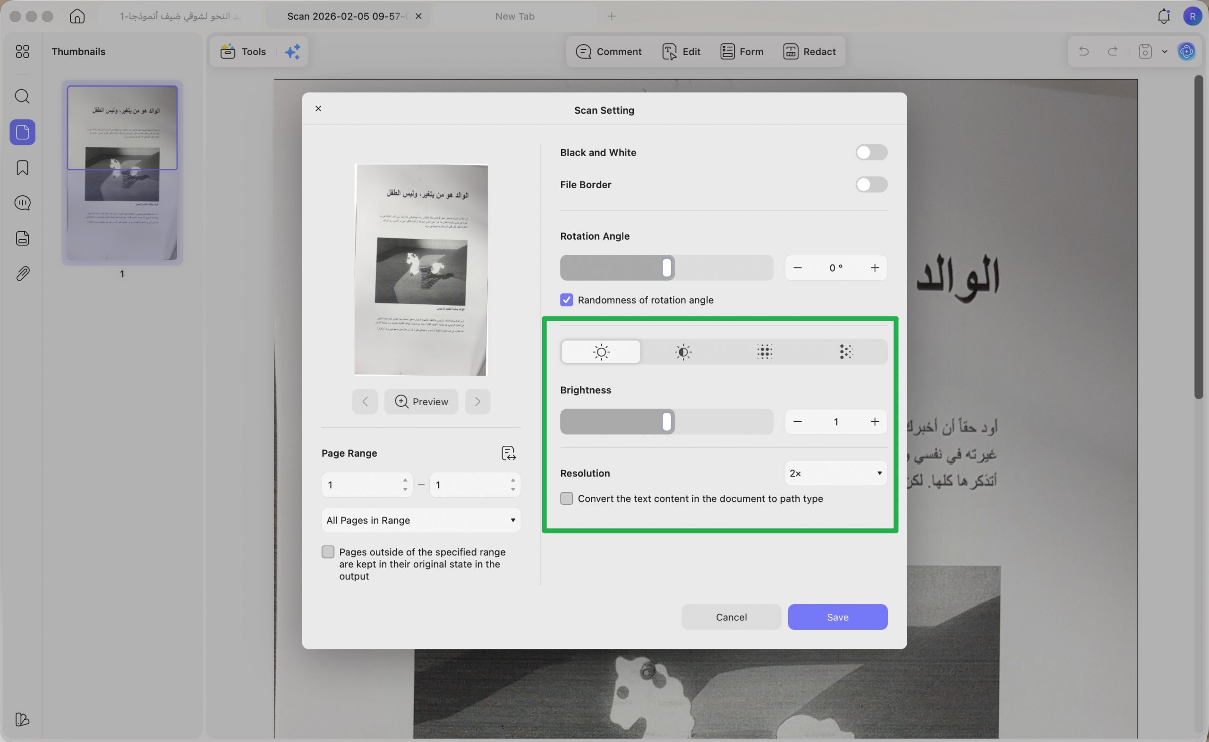Open the bookmarks panel icon

pos(23,168)
